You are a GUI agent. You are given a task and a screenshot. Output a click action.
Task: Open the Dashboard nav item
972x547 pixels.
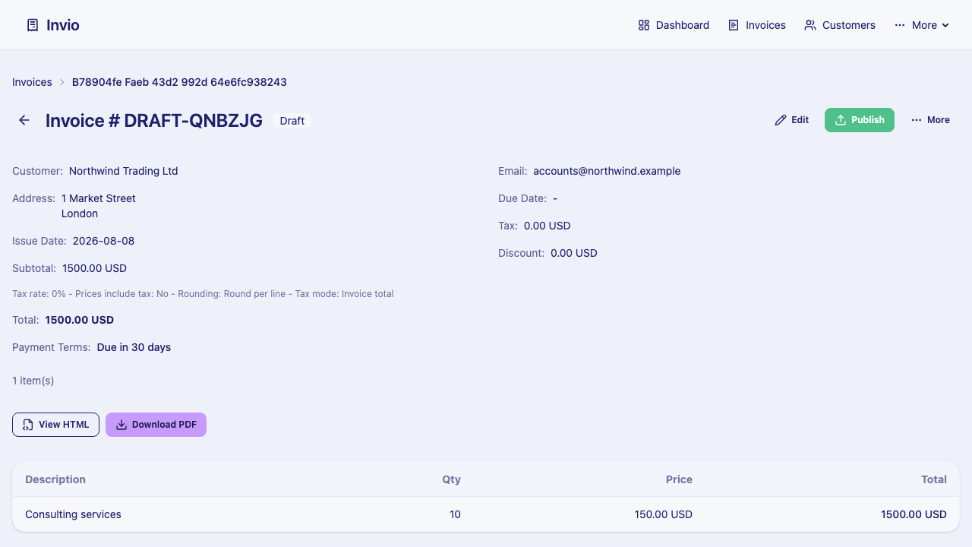point(674,25)
